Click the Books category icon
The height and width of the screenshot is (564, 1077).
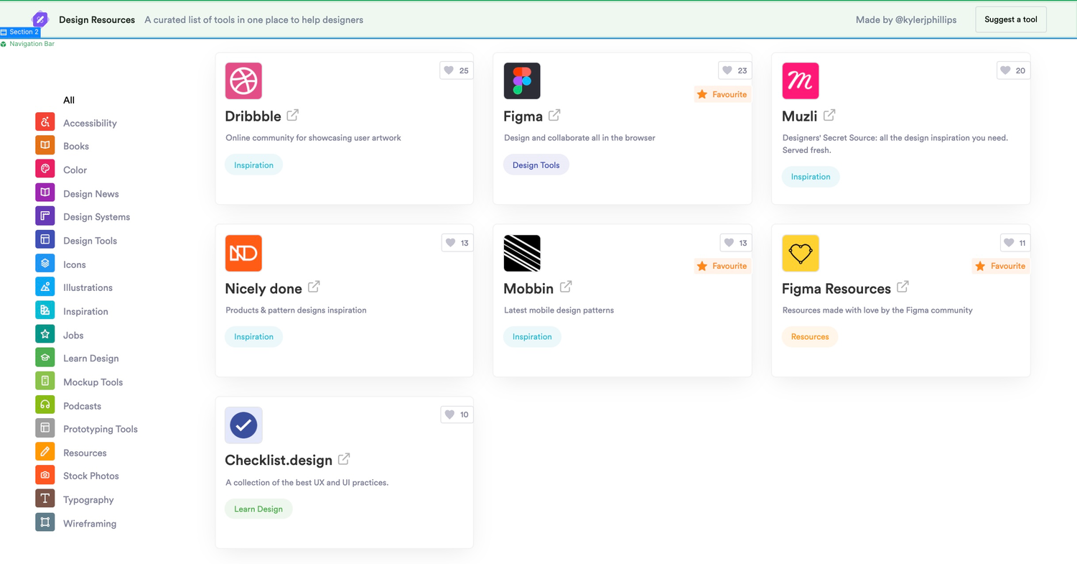[45, 145]
